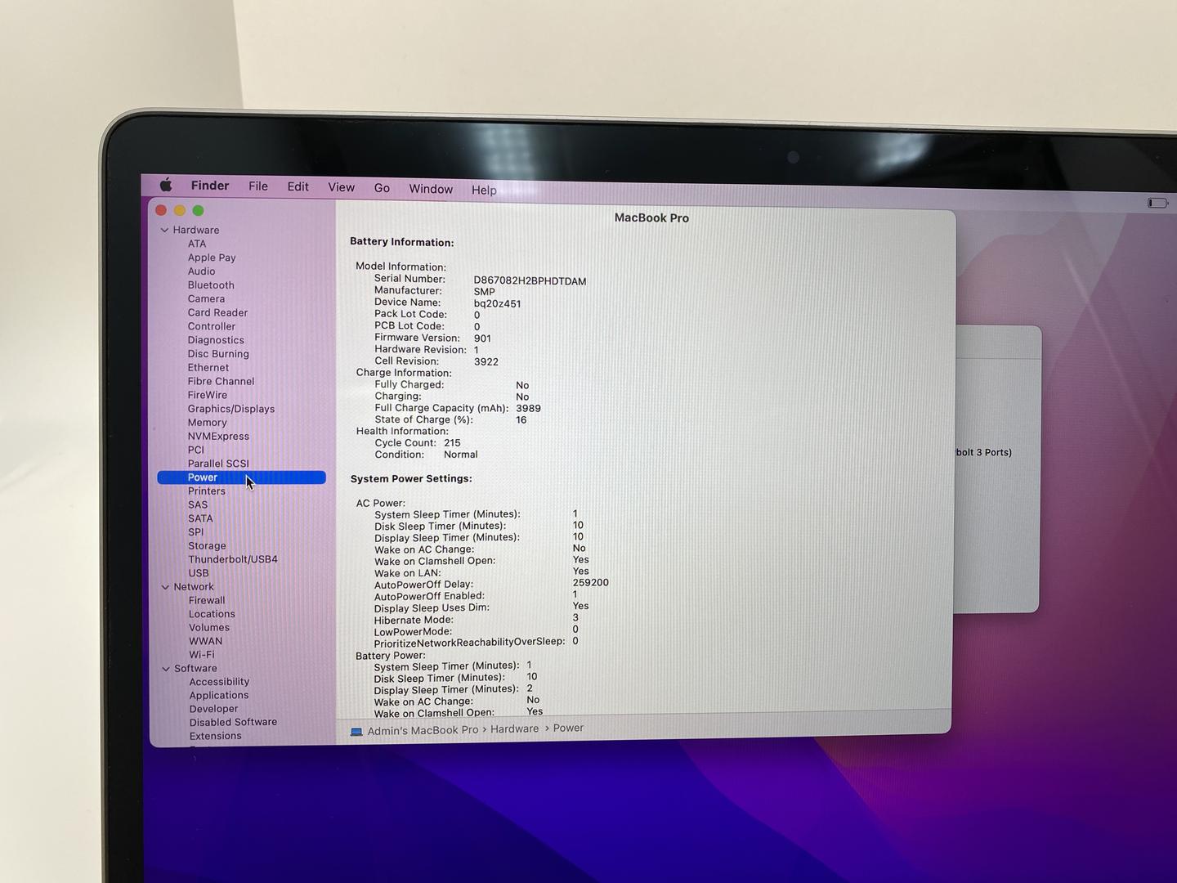Select Locations under Network
The image size is (1177, 883).
click(212, 614)
